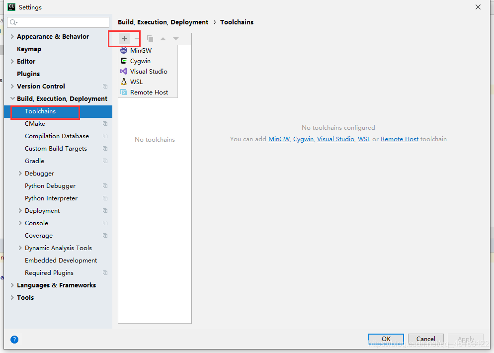The height and width of the screenshot is (353, 494).
Task: Select Custom Build Targets settings
Action: [56, 149]
